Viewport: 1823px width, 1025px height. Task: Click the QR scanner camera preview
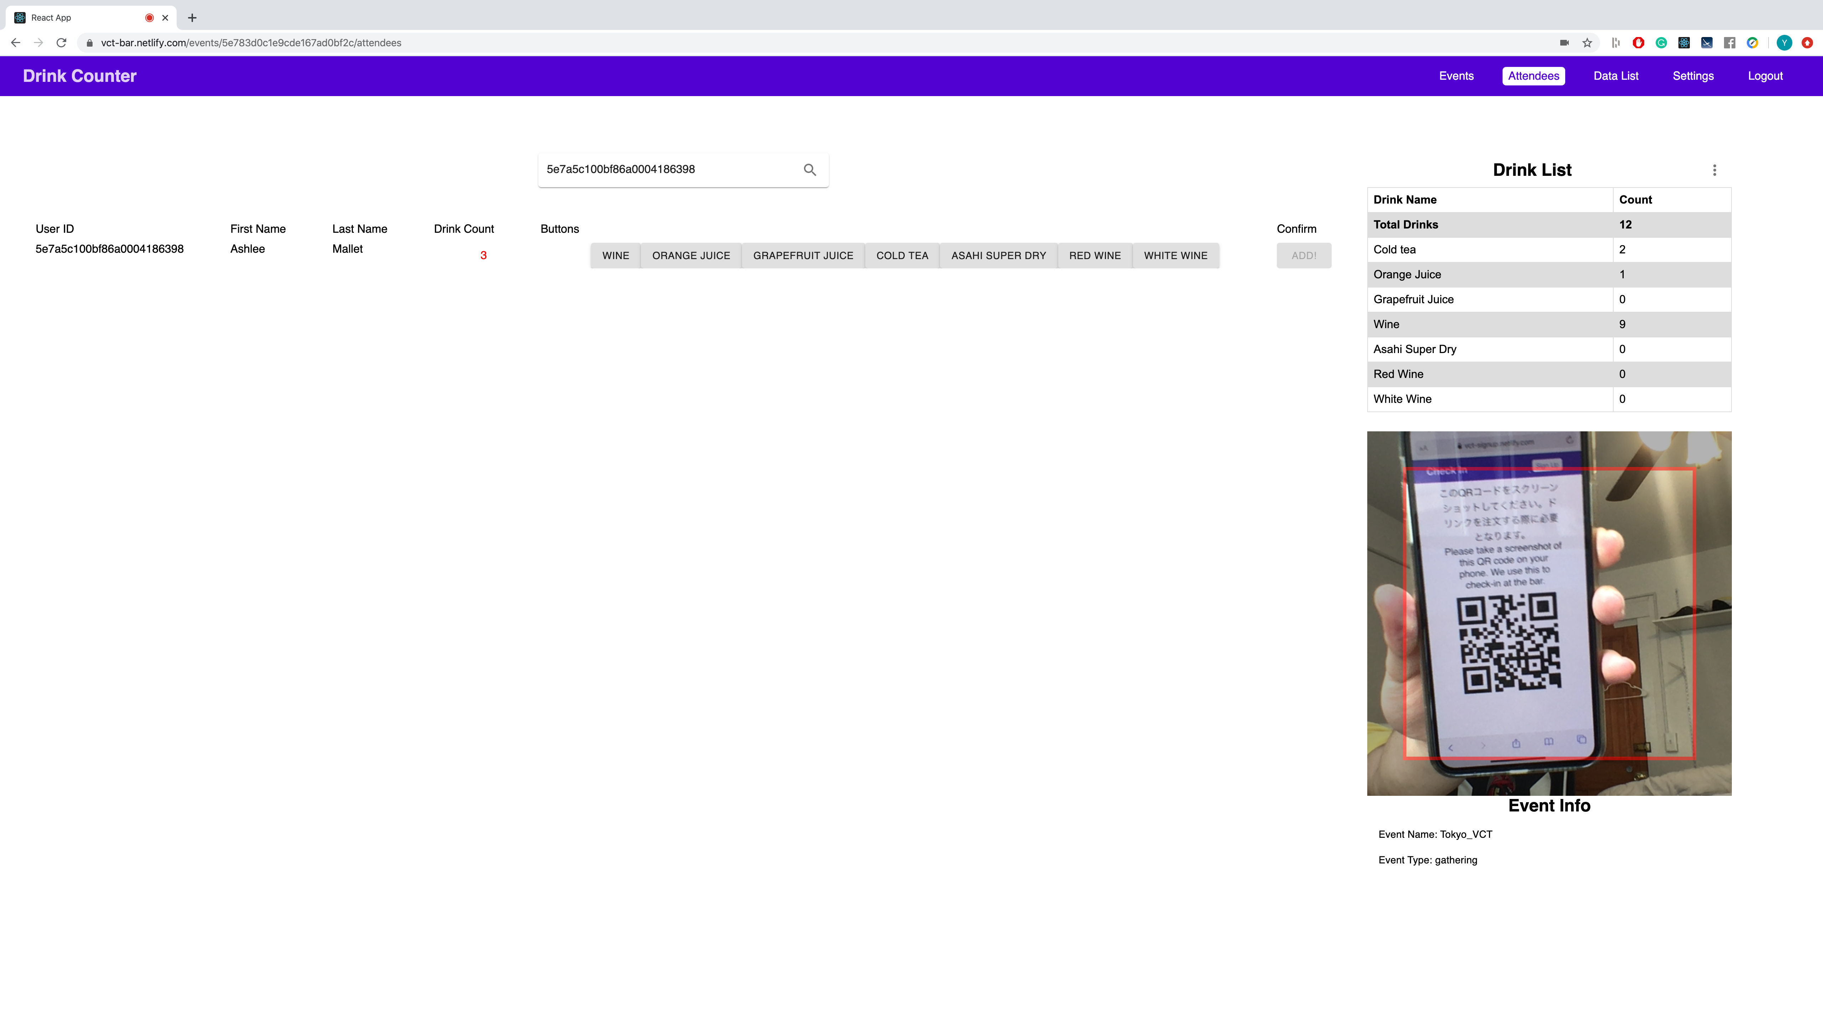(1548, 613)
